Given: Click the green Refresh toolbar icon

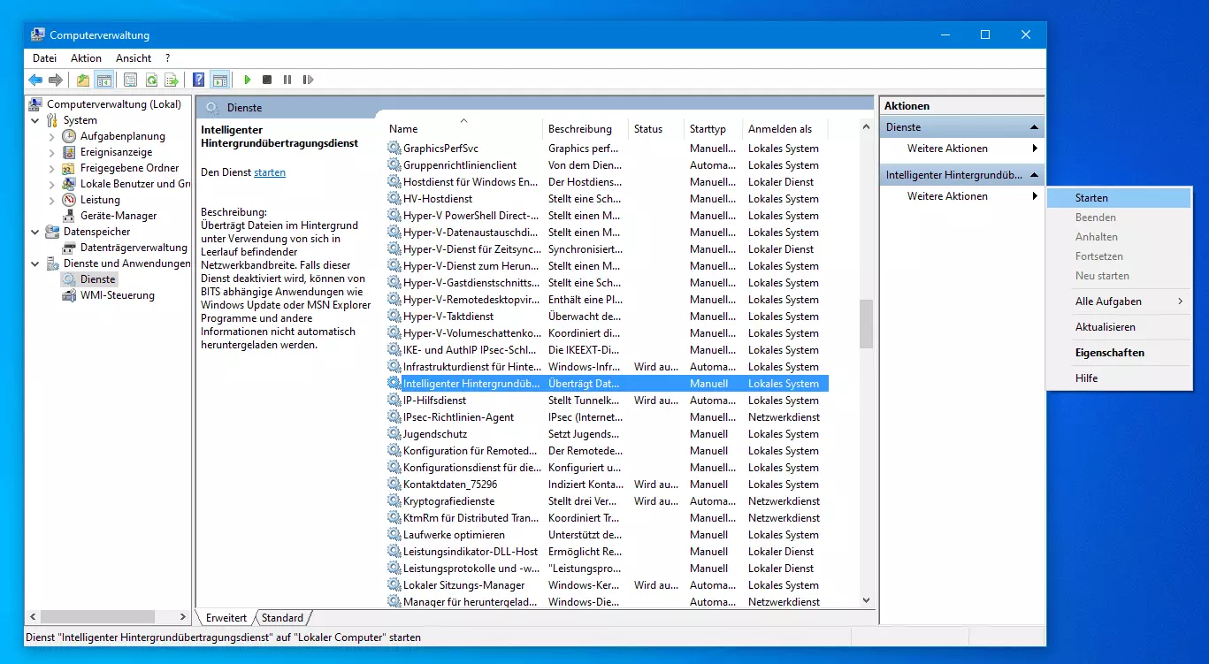Looking at the screenshot, I should (x=151, y=80).
